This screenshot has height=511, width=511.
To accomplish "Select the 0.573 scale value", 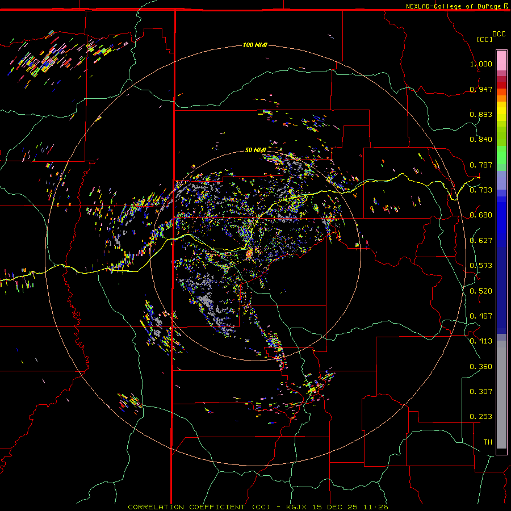I will pos(481,266).
